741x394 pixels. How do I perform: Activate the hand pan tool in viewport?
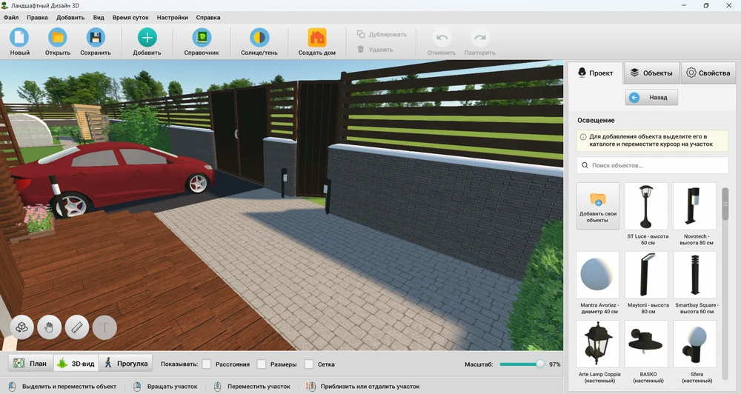click(50, 327)
